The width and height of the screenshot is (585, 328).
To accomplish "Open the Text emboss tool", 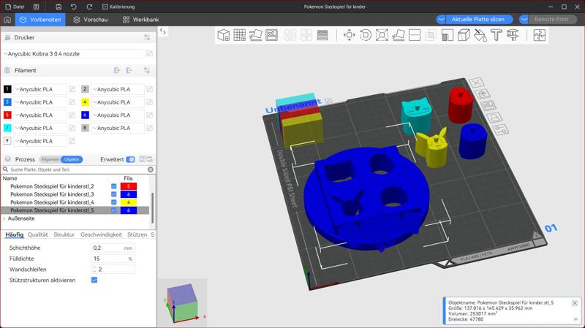I will tap(496, 35).
